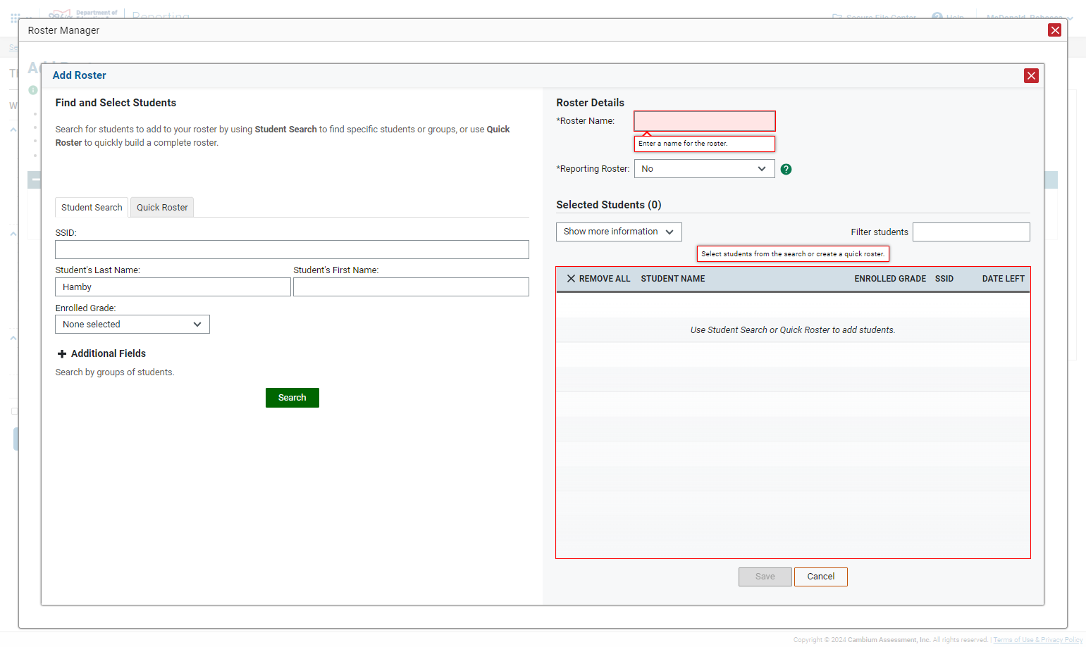1086x647 pixels.
Task: Click the Student Name column header
Action: coord(673,279)
